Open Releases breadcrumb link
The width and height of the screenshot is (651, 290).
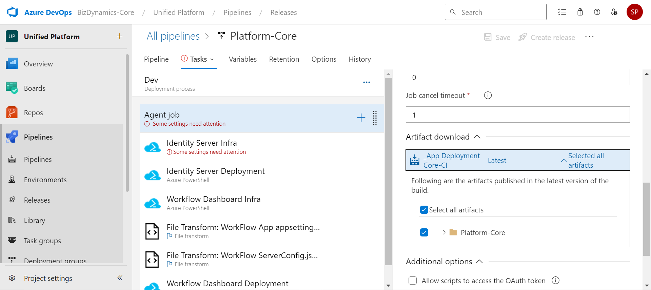[x=283, y=12]
